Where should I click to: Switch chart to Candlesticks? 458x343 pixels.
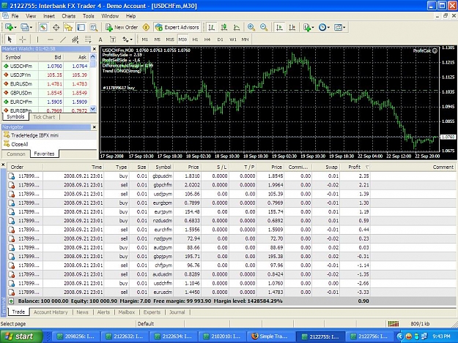224,27
